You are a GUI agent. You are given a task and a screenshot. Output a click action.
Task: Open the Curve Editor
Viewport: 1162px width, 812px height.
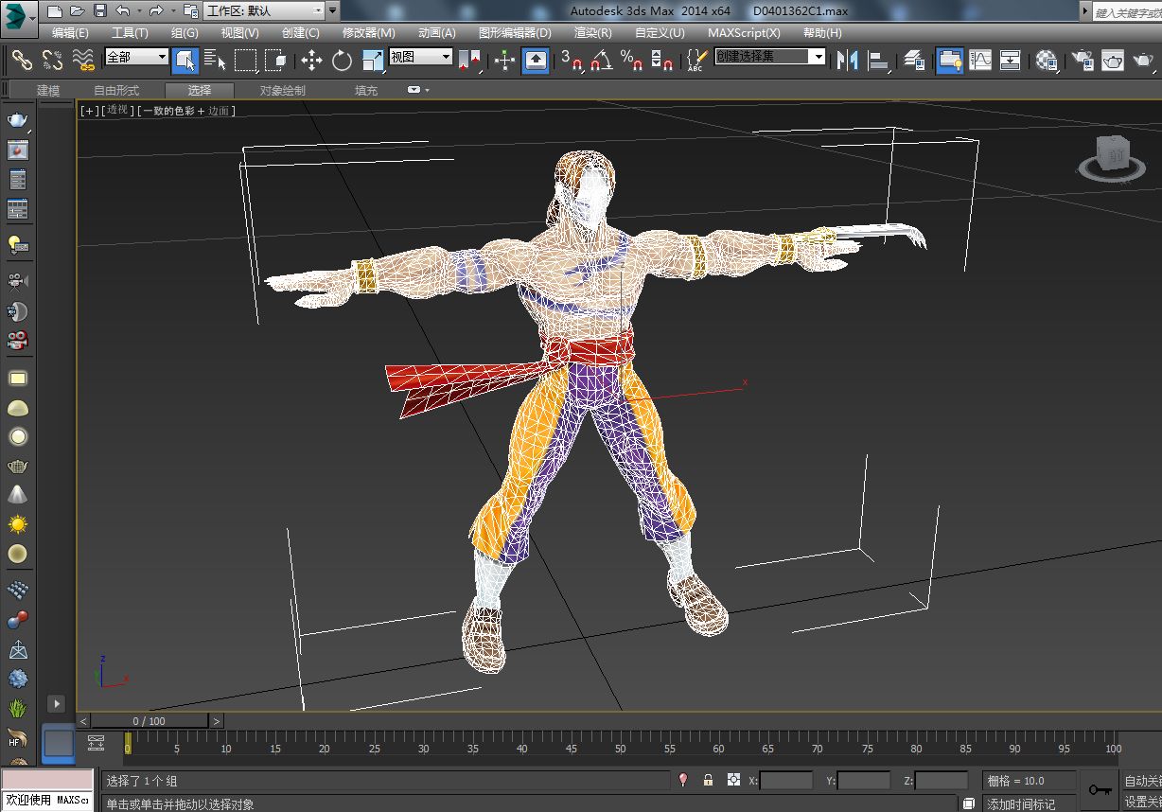(980, 61)
